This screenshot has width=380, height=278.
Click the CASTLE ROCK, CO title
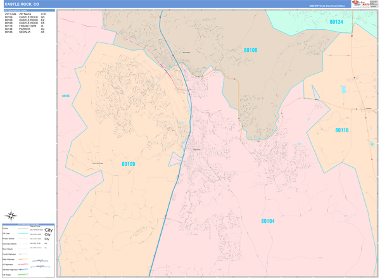[22, 4]
